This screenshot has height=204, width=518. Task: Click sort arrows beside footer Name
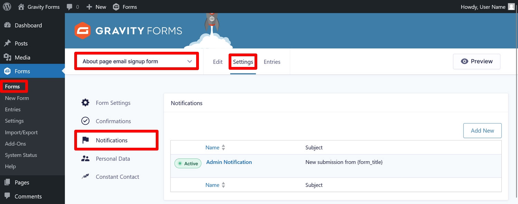pyautogui.click(x=223, y=185)
